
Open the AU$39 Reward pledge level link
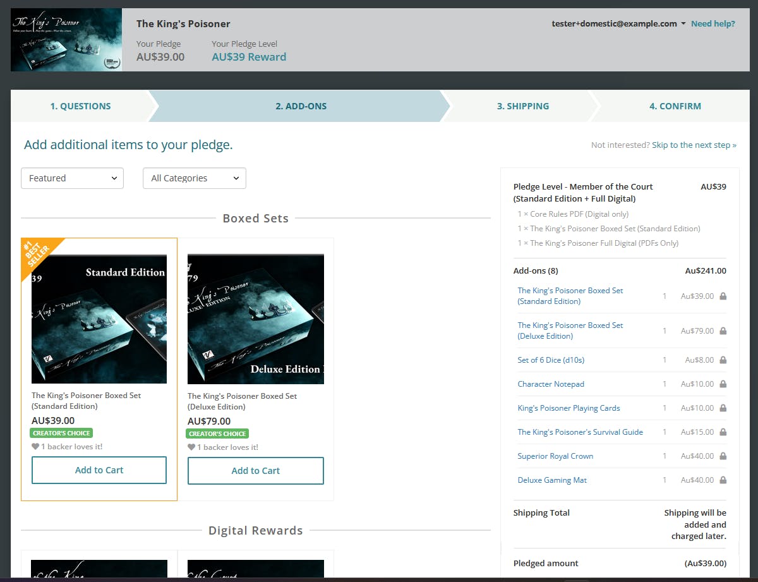249,57
